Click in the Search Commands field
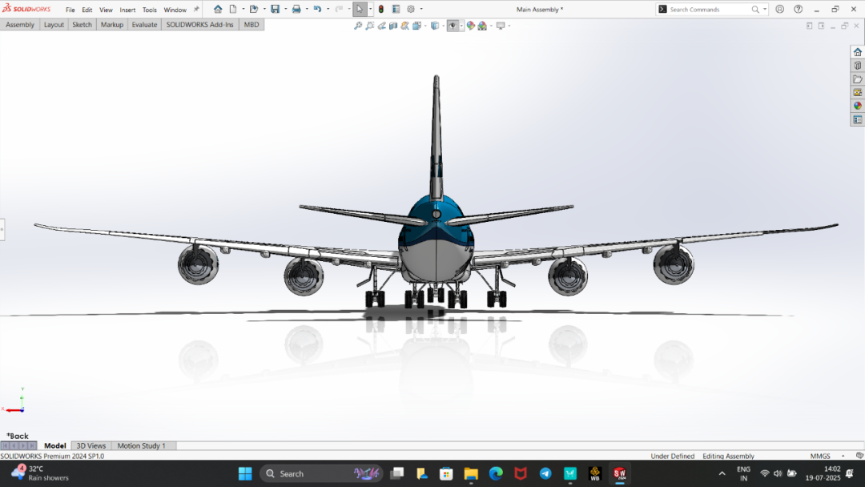Viewport: 865px width, 487px height. click(709, 10)
